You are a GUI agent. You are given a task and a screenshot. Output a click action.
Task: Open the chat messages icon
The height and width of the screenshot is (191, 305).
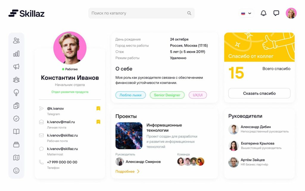coord(276,13)
